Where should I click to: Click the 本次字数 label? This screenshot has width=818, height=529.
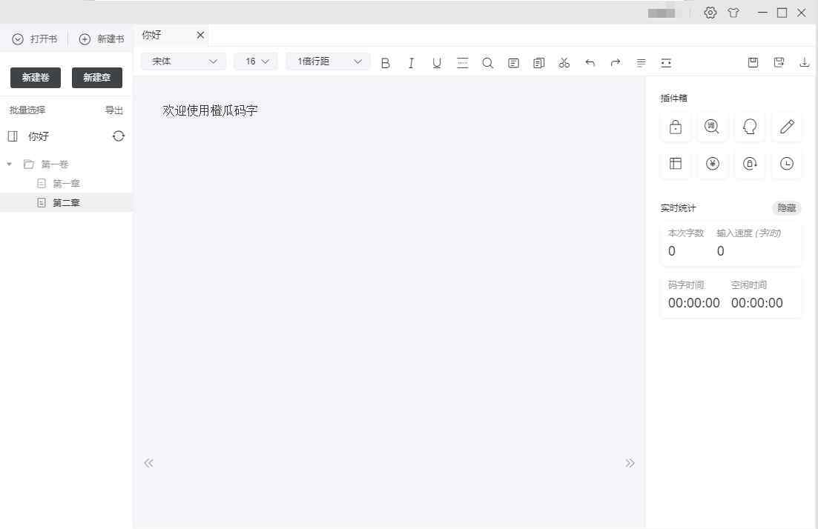[x=686, y=233]
